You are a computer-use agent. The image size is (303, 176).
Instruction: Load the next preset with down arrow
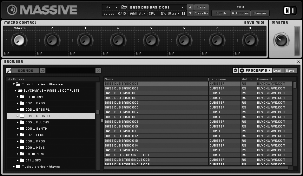pos(190,13)
